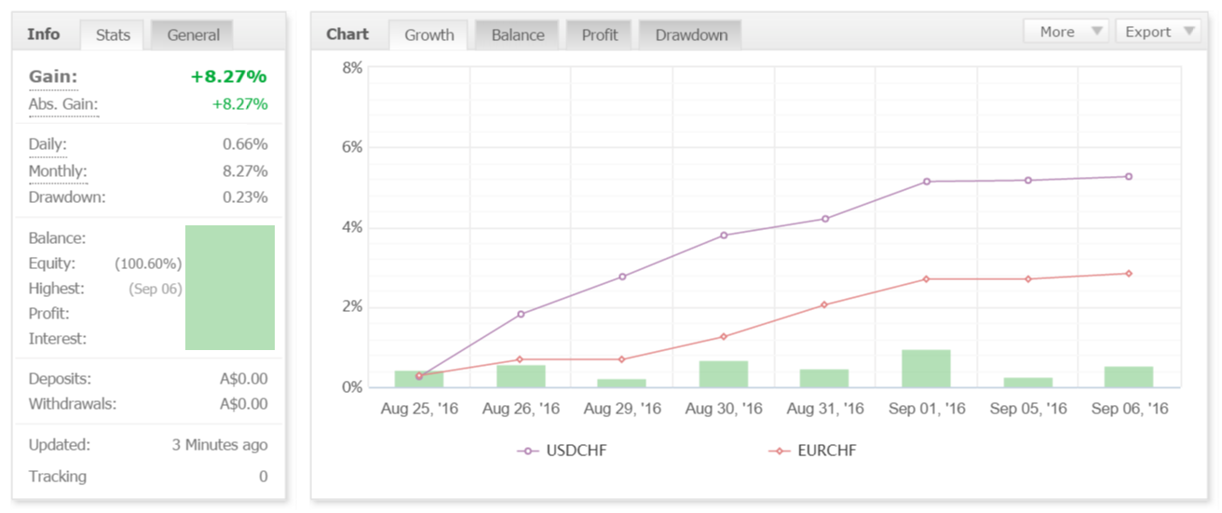Open the Drawdown chart tab
Screen dimensions: 1222x513
tap(691, 35)
